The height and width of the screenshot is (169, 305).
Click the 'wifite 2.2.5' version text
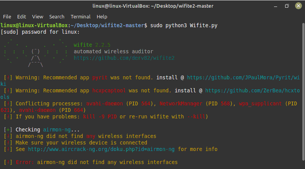[x=92, y=45]
